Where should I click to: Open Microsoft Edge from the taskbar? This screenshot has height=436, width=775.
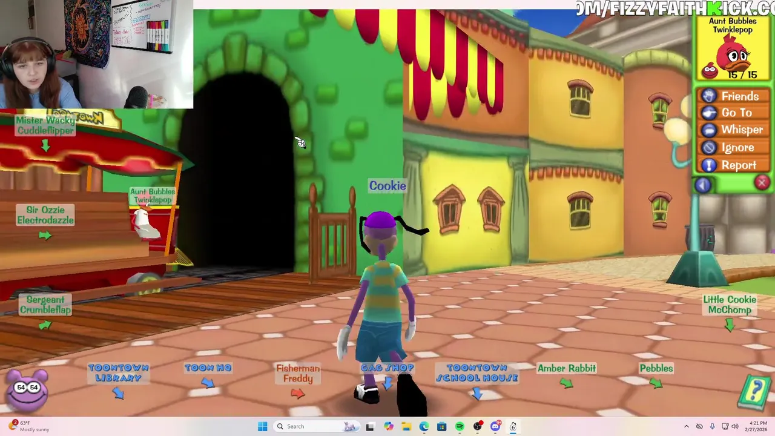point(424,426)
